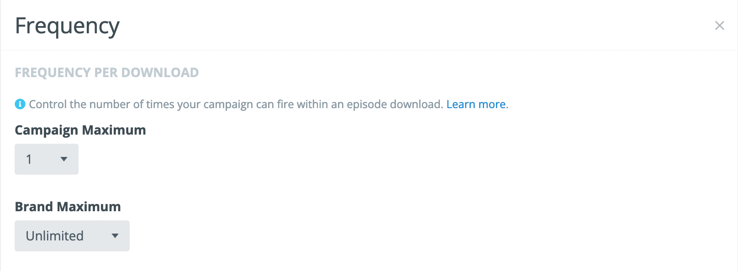The width and height of the screenshot is (738, 271).
Task: Click the Campaign Maximum dropdown arrow
Action: click(x=64, y=159)
